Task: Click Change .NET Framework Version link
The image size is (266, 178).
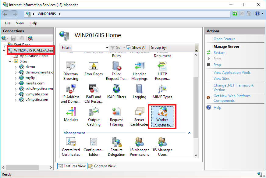Action: point(233,87)
